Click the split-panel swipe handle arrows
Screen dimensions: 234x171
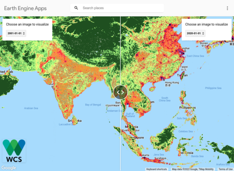(120, 93)
